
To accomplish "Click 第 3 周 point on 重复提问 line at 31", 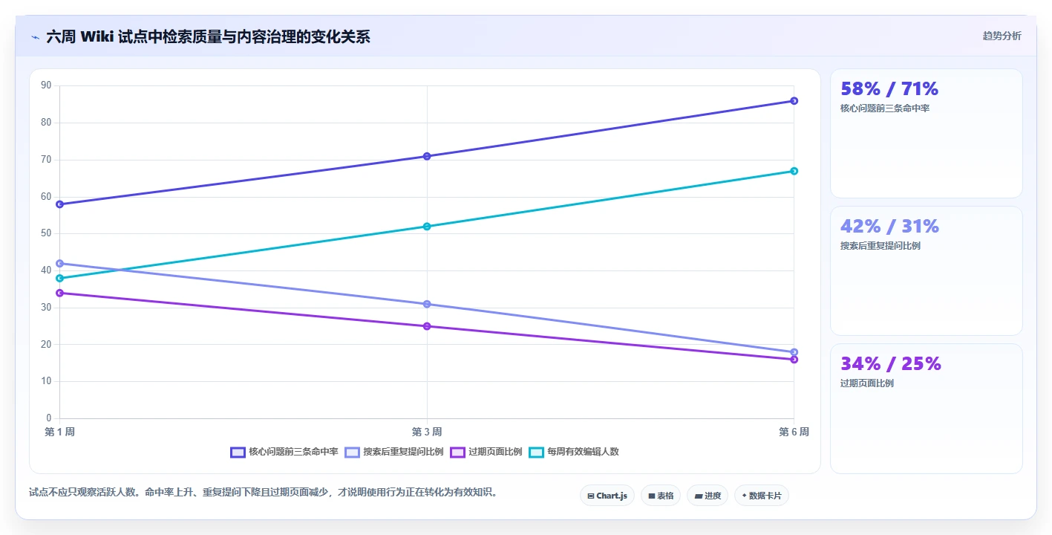I will [x=427, y=304].
